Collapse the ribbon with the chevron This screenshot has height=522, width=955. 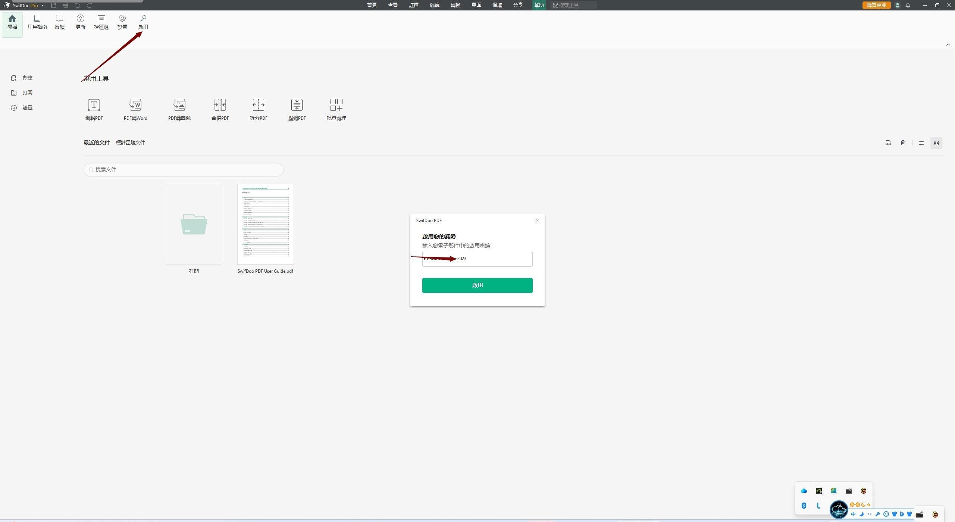point(948,45)
